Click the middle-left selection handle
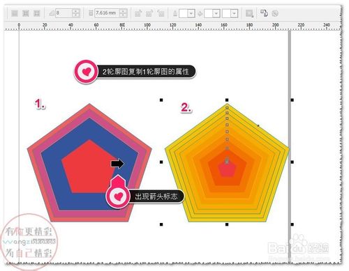 [x=161, y=162]
